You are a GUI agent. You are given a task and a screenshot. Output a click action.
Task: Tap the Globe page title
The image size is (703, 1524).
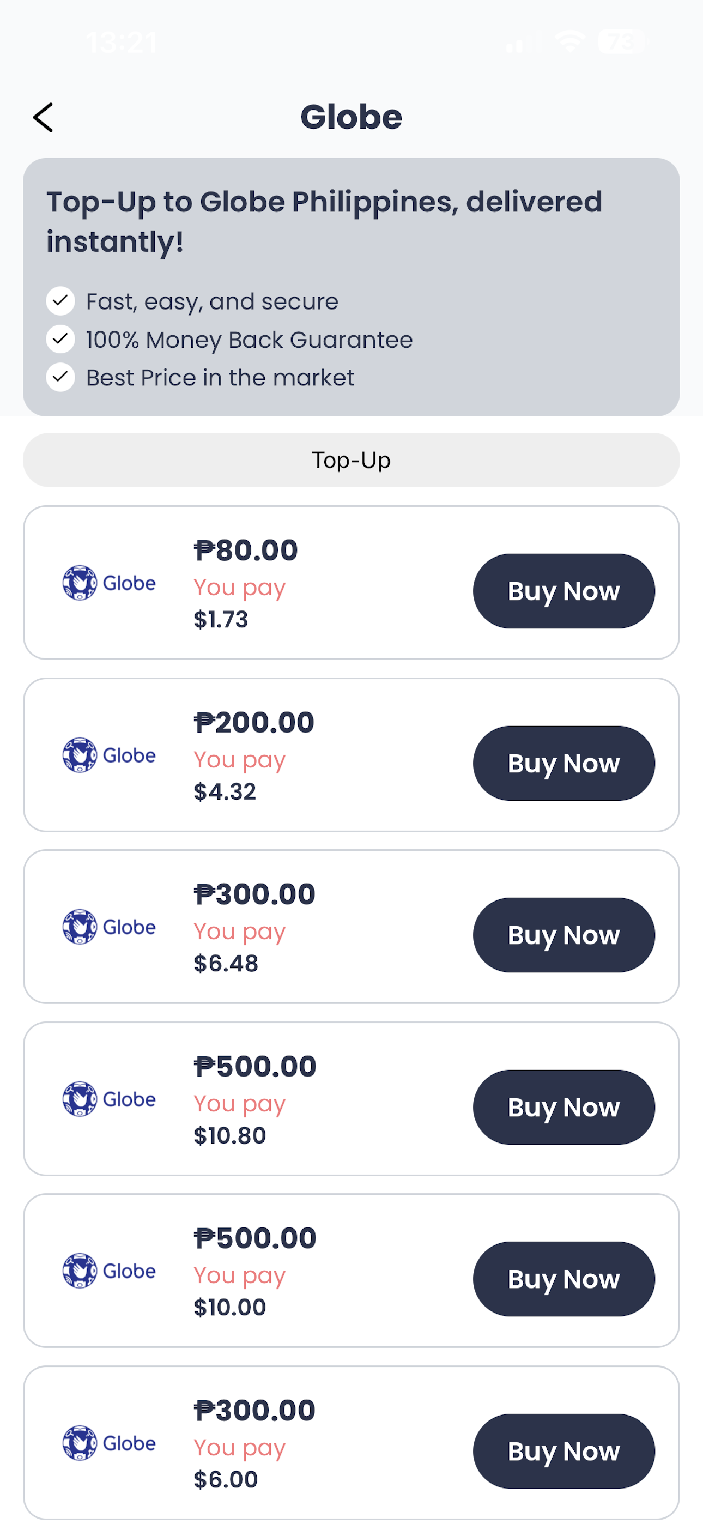pos(351,117)
